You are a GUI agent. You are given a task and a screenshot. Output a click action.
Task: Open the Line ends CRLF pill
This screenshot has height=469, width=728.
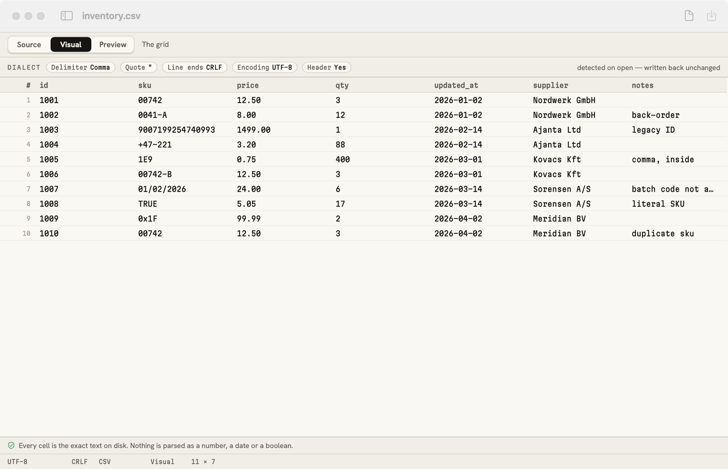pyautogui.click(x=195, y=68)
